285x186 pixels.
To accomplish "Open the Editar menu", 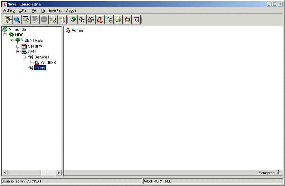I will [x=23, y=10].
